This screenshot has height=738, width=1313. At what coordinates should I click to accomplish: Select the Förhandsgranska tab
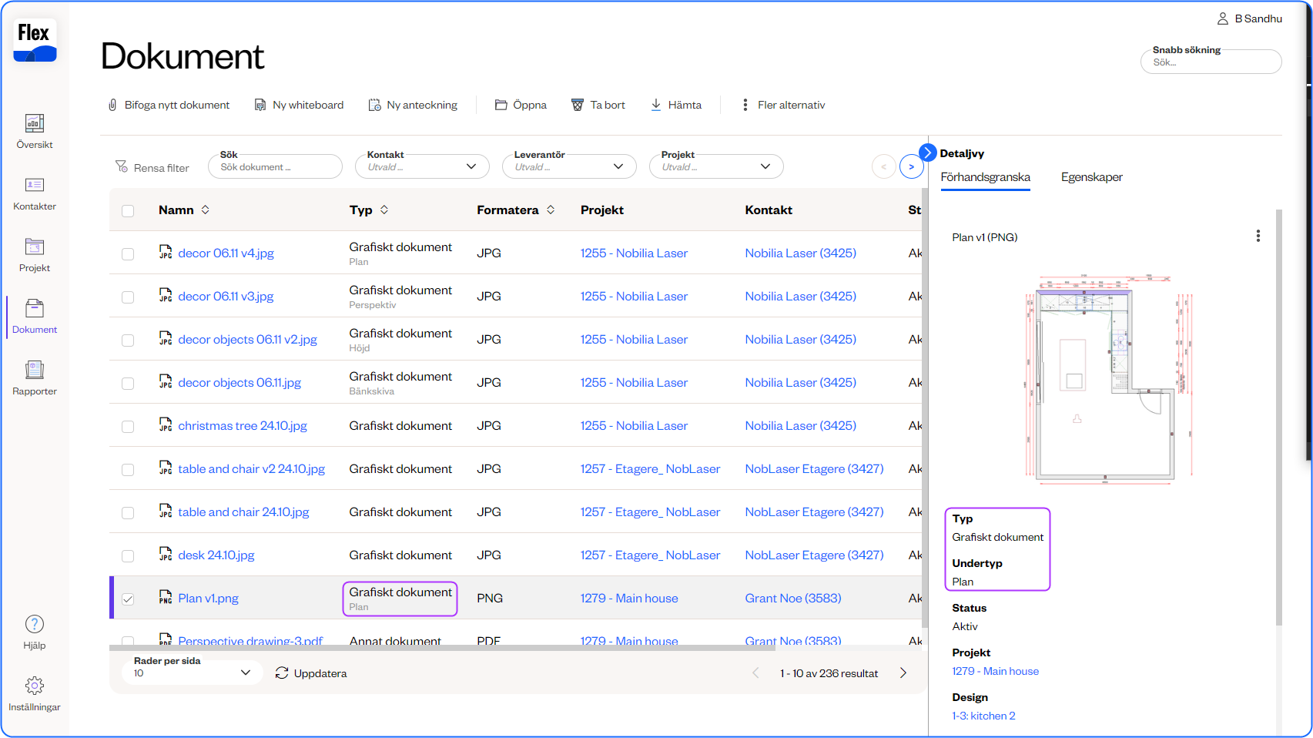click(x=985, y=177)
